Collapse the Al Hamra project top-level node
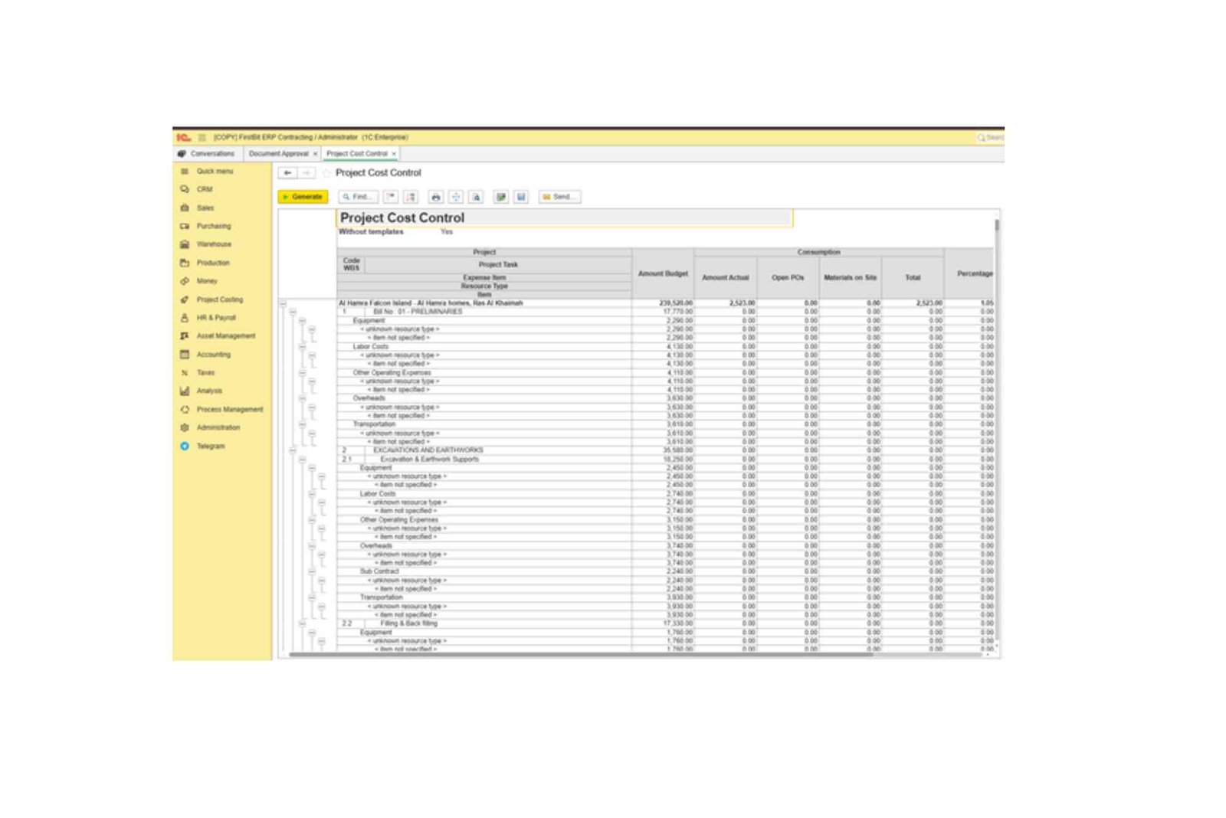Image resolution: width=1226 pixels, height=818 pixels. (x=284, y=306)
